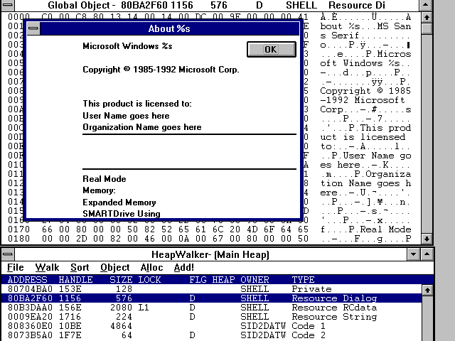This screenshot has height=341, width=455.
Task: Select the Resource RCdata row
Action: click(x=213, y=308)
